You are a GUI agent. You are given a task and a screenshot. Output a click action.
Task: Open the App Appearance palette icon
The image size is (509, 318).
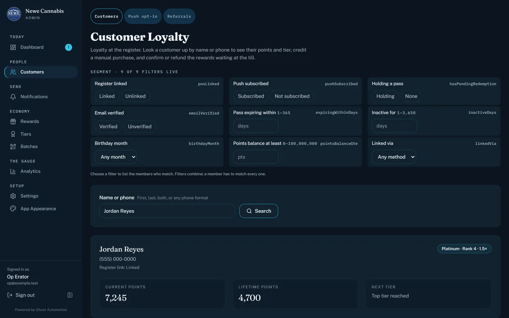pyautogui.click(x=13, y=209)
